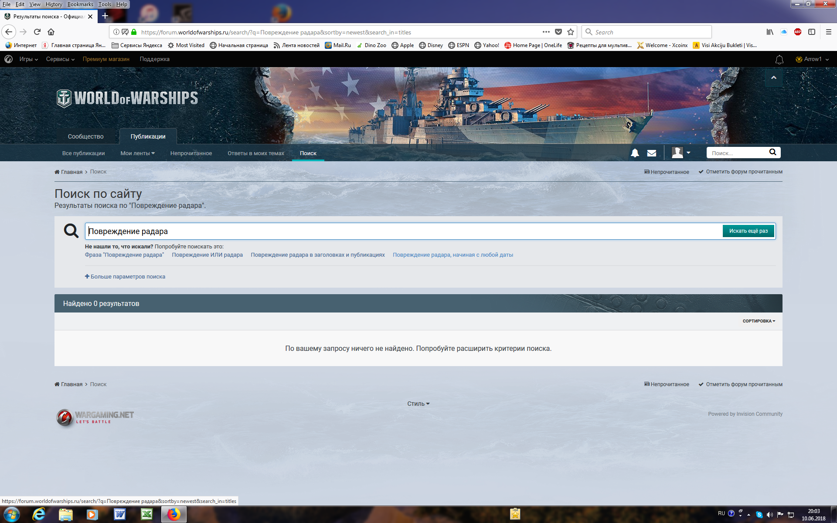Open Непрочитанное in the navigation submenu

(x=191, y=153)
